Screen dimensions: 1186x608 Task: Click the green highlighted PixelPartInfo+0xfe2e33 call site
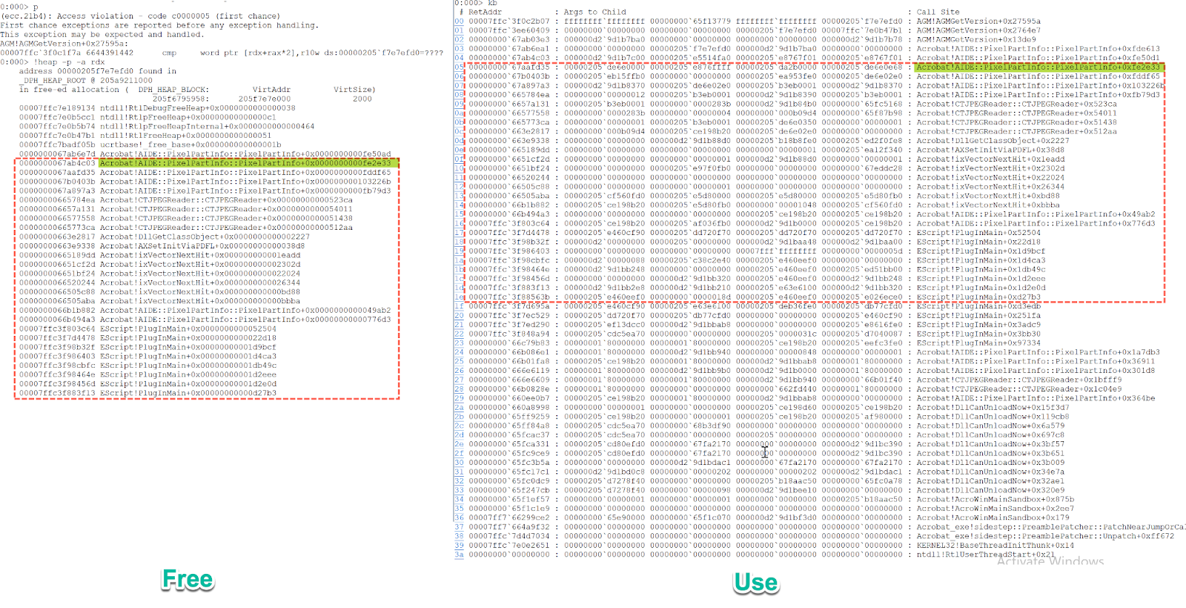tap(1038, 67)
